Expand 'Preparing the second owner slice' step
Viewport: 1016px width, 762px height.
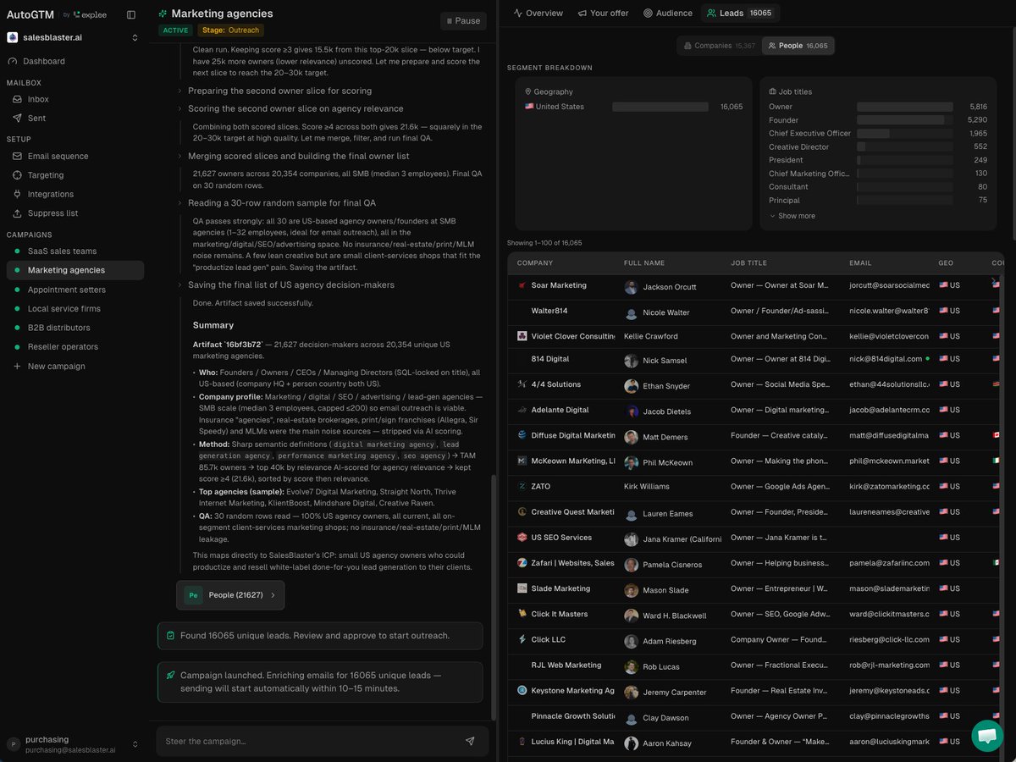click(279, 91)
